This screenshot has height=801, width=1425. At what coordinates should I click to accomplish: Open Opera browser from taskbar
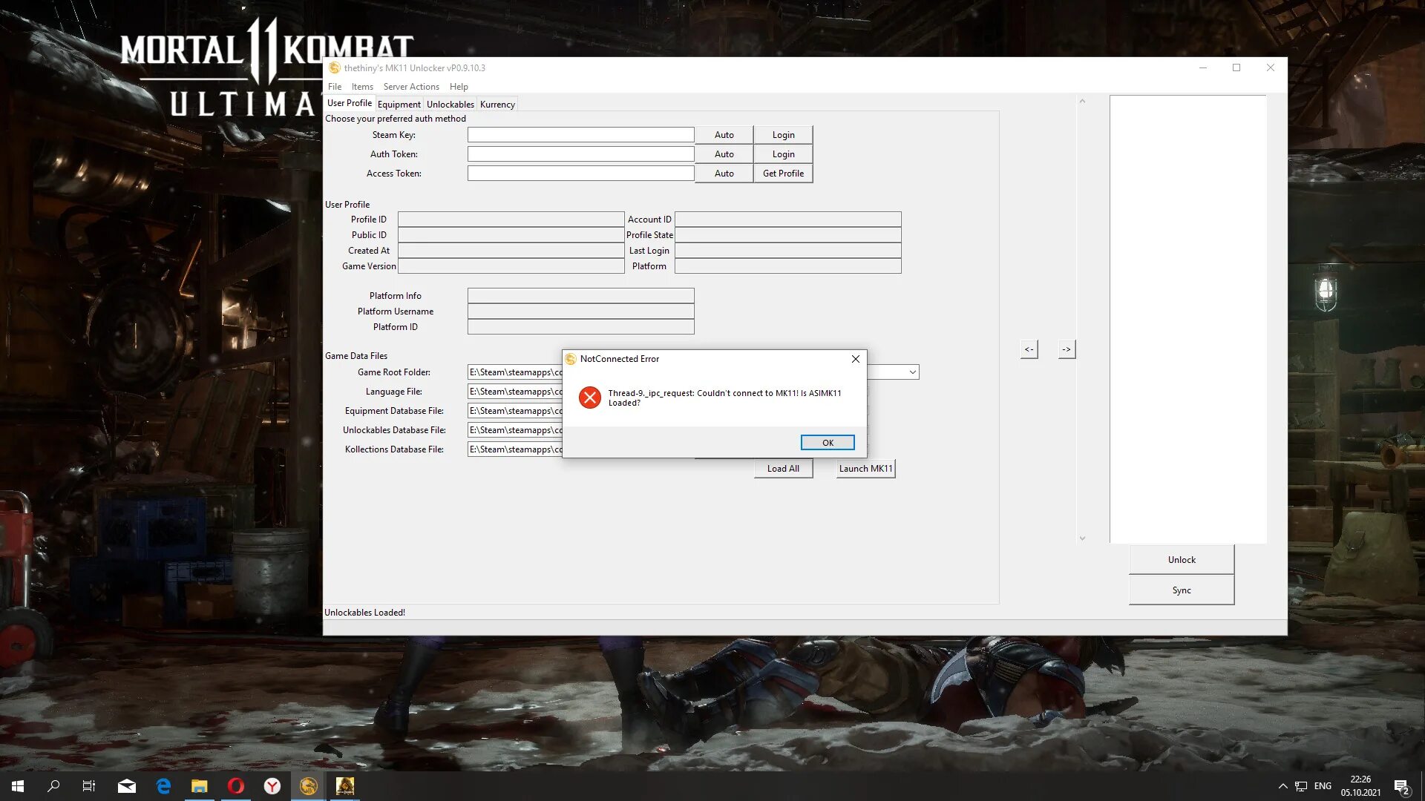click(x=236, y=786)
